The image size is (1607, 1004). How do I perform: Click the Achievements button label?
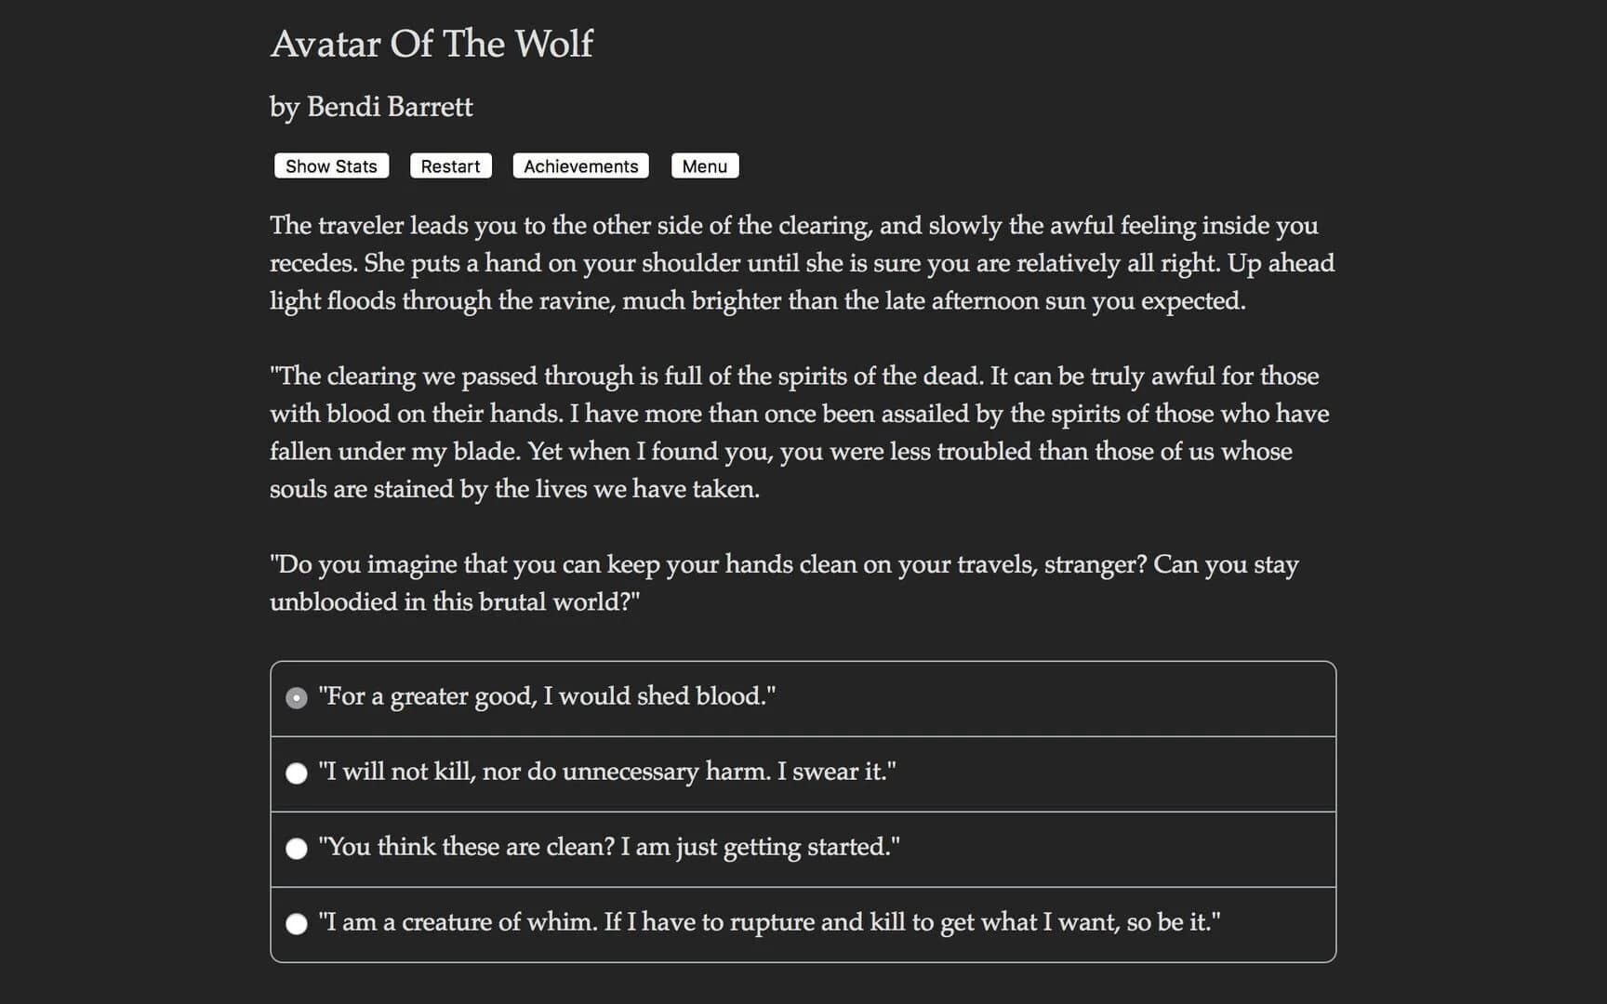tap(579, 165)
